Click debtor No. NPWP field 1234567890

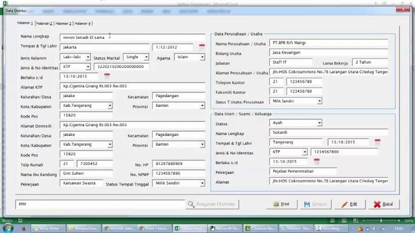179,173
